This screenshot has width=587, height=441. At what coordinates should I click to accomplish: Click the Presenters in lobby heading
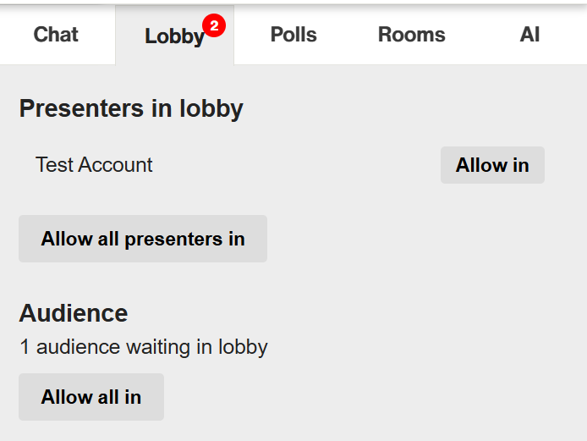131,108
